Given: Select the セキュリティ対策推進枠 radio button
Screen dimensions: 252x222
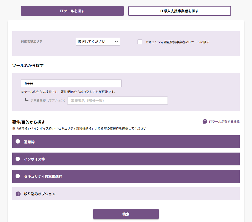Looking at the screenshot, I should pos(18,176).
